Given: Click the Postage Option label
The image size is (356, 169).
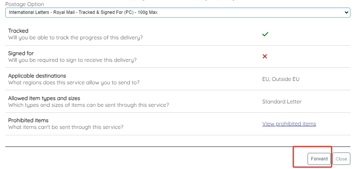Looking at the screenshot, I should (x=24, y=4).
